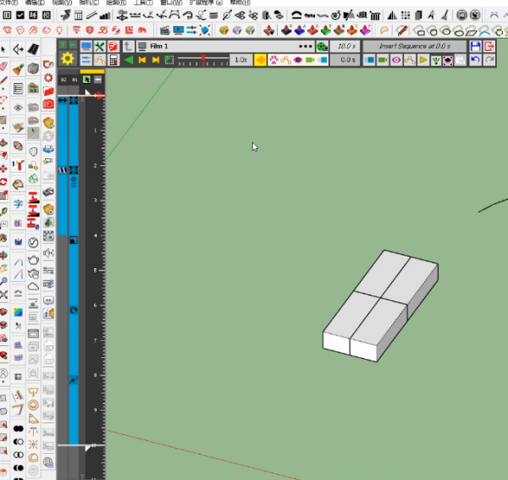
Task: Click the red SketchUp logo icon in Animator
Action: click(x=113, y=47)
